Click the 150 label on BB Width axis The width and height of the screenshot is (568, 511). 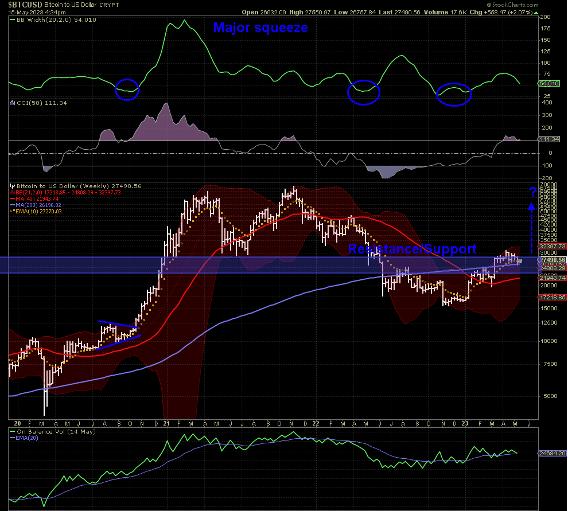[545, 40]
